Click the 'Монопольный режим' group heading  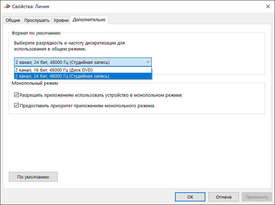(x=35, y=84)
